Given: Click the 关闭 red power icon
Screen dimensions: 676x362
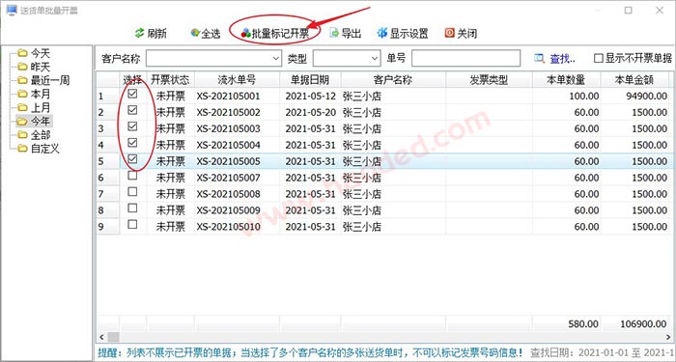Looking at the screenshot, I should (450, 33).
